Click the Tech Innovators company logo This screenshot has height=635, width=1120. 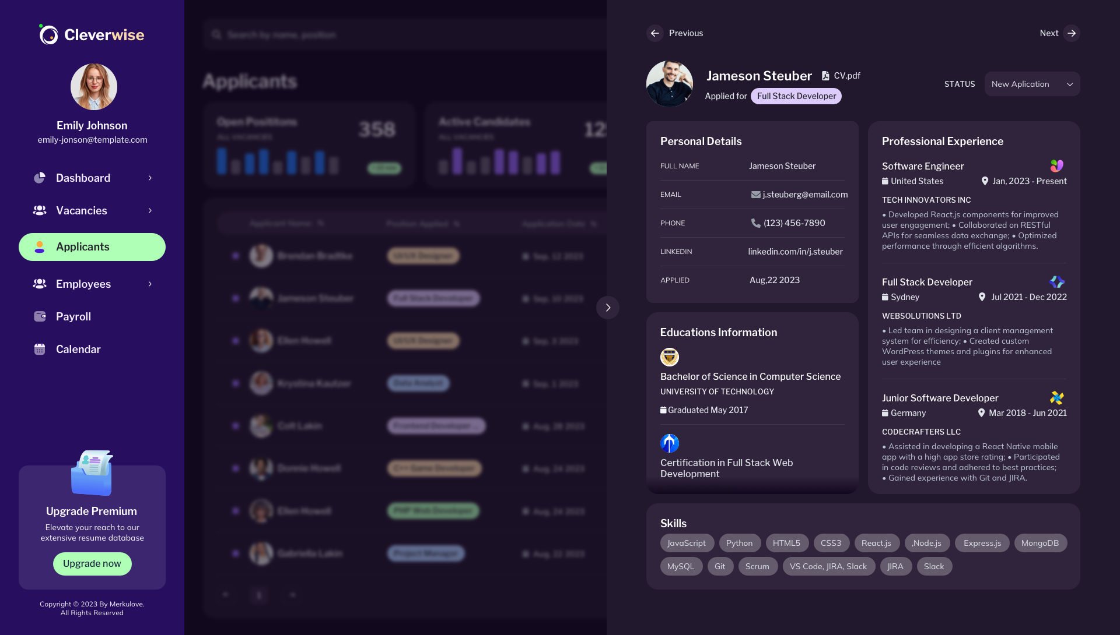[x=1056, y=166]
